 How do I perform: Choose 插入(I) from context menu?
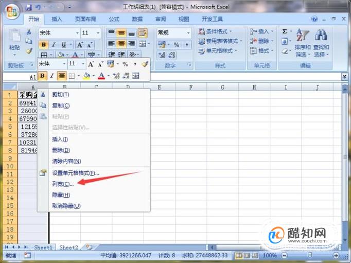tap(94, 139)
